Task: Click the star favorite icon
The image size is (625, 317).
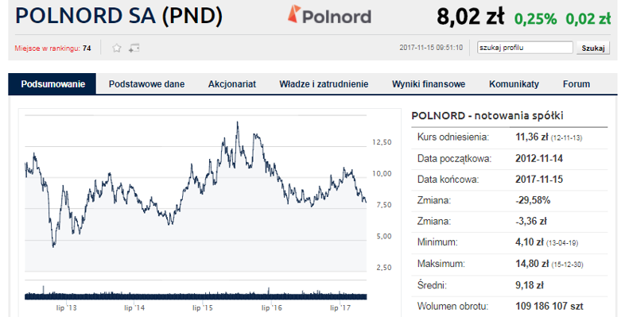Action: click(116, 48)
